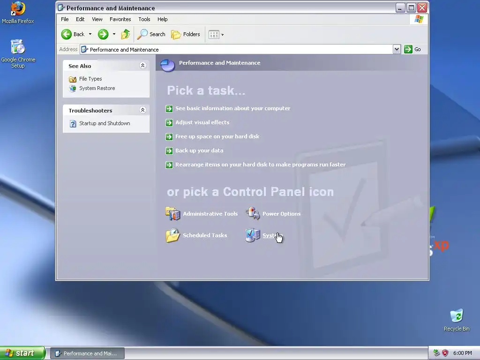
Task: Click arrow icon beside Rearrange items task
Action: 169,165
